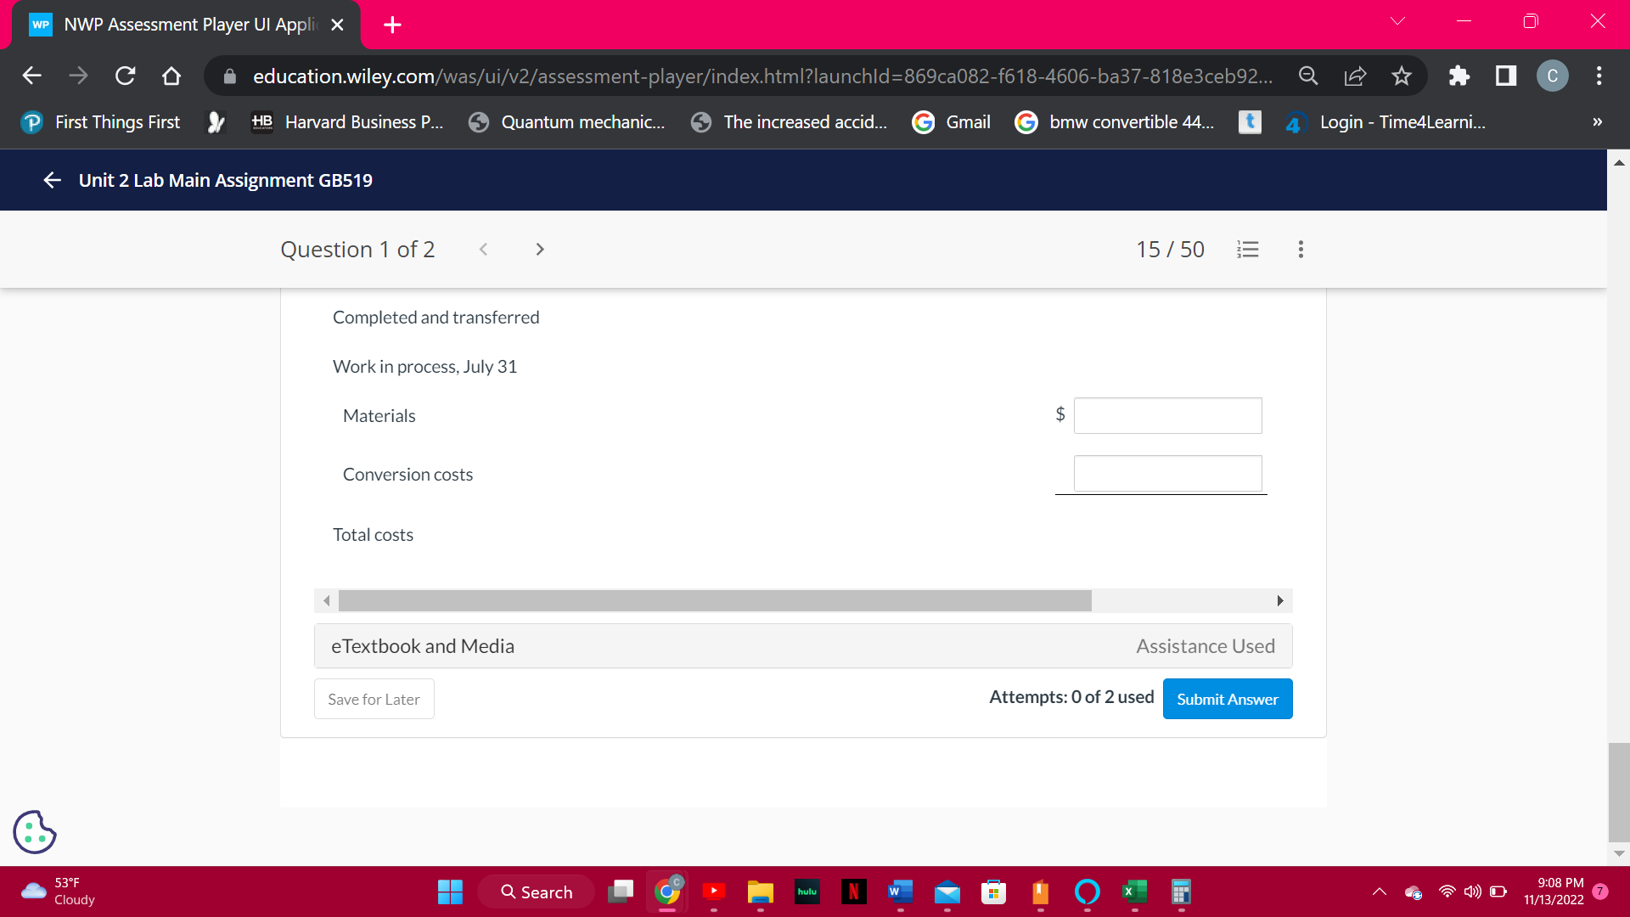
Task: Click the Conversion costs input field
Action: click(x=1167, y=473)
